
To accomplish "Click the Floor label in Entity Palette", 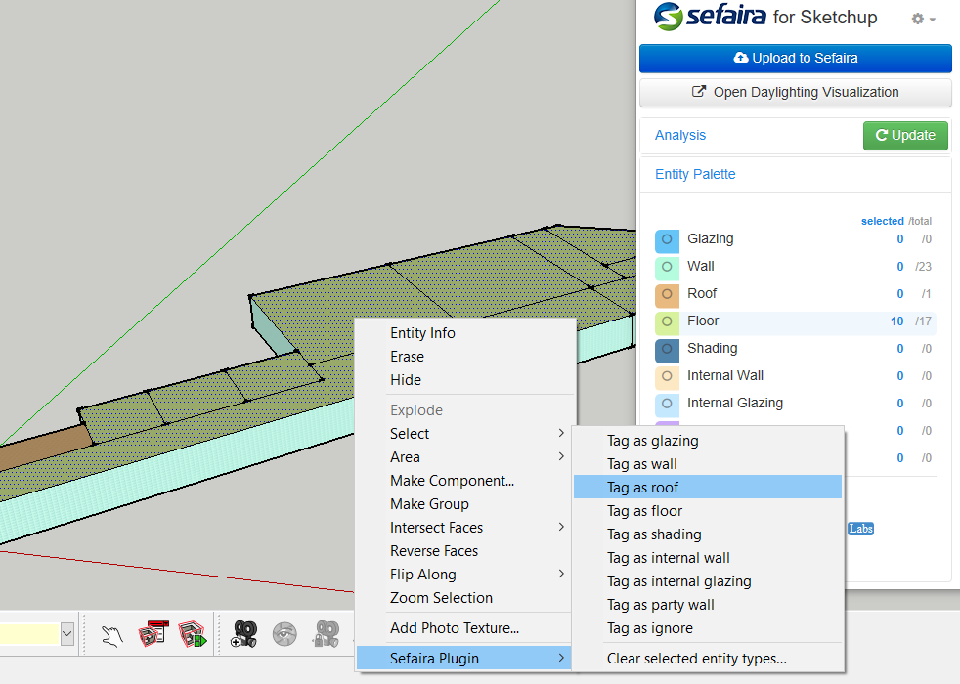I will 703,321.
